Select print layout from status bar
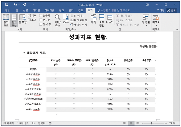The image size is (181, 127). tap(131, 123)
